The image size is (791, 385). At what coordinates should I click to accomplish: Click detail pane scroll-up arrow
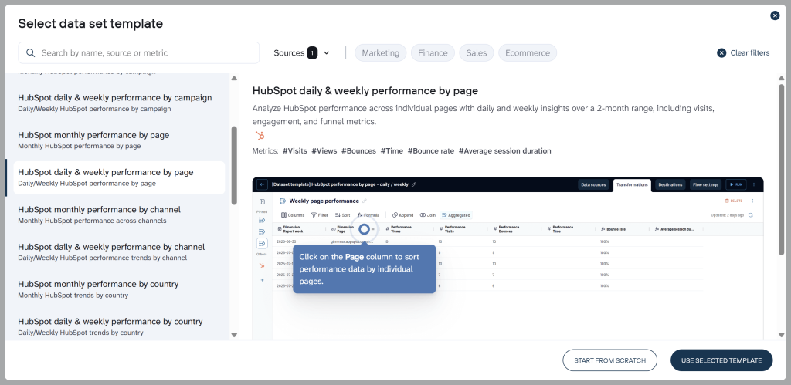tap(782, 78)
